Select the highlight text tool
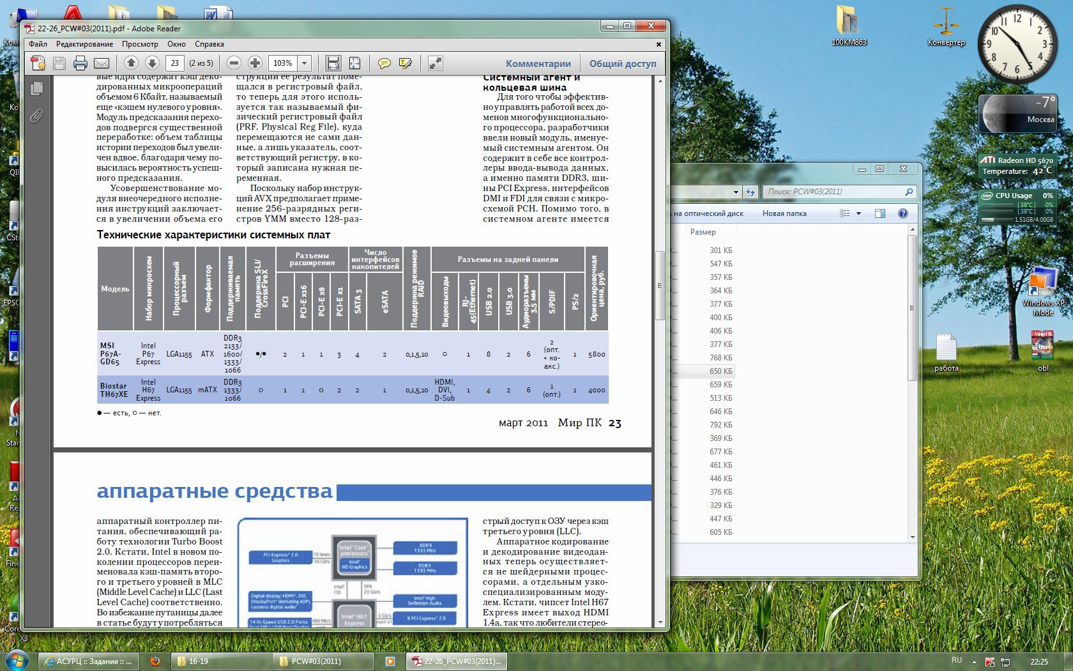This screenshot has width=1073, height=671. coord(405,63)
